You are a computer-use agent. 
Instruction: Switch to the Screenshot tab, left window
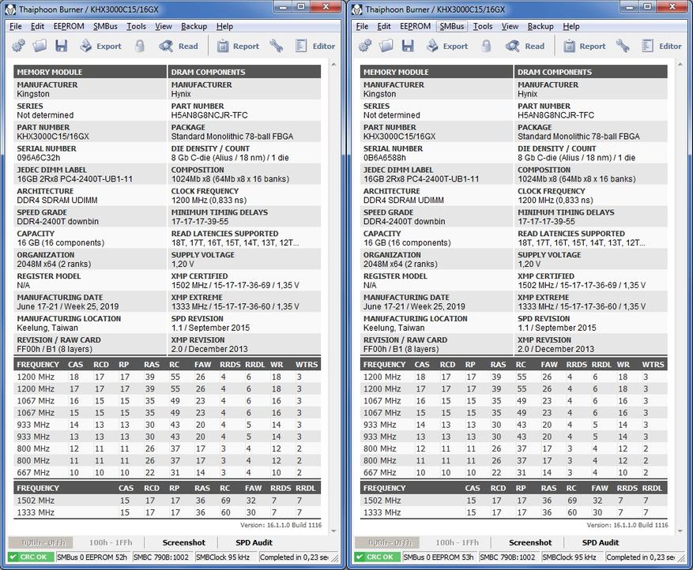pyautogui.click(x=184, y=542)
